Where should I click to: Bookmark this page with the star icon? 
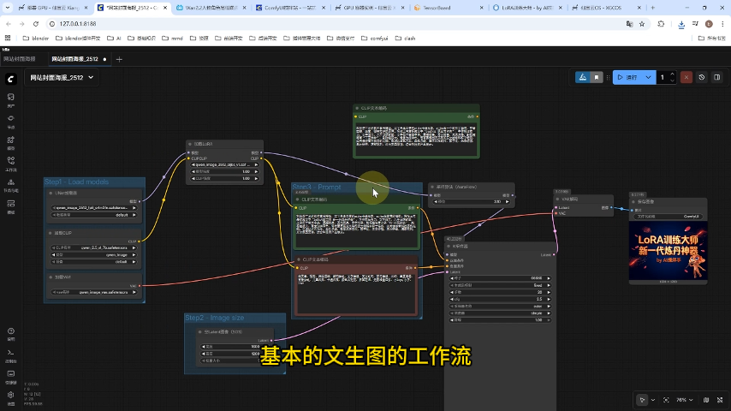click(642, 24)
